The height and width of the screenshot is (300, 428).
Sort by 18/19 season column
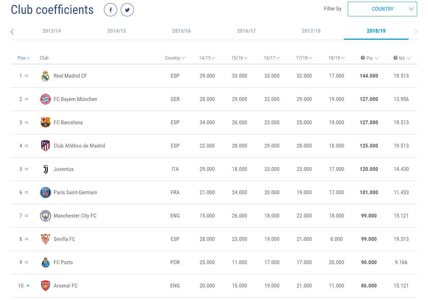pyautogui.click(x=336, y=58)
